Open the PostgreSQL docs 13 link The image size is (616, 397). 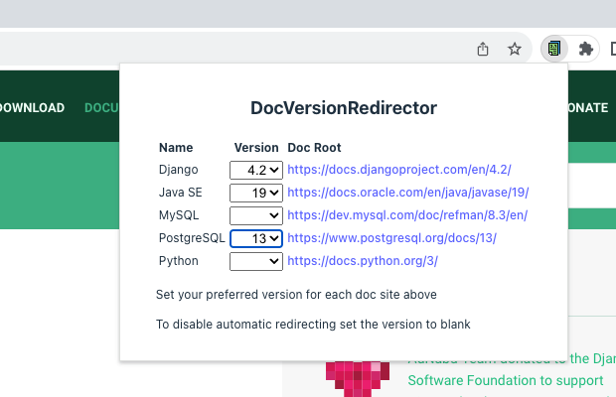[392, 238]
